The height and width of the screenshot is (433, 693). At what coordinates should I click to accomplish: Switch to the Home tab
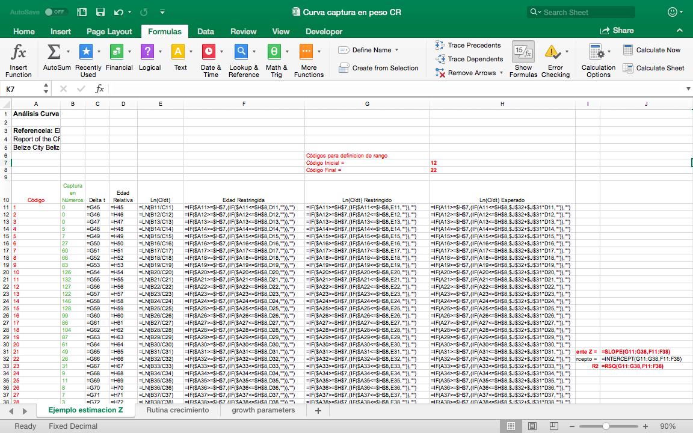pyautogui.click(x=24, y=31)
